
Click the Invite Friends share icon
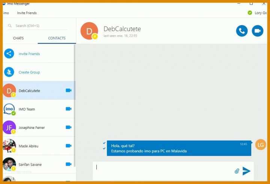9,54
